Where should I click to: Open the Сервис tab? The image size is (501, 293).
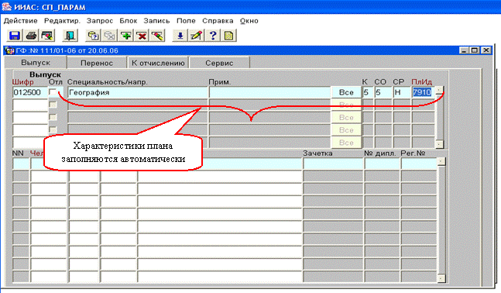(219, 63)
